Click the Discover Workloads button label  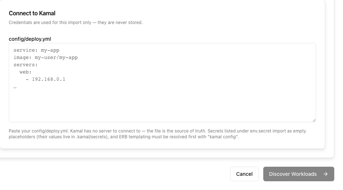(x=293, y=174)
